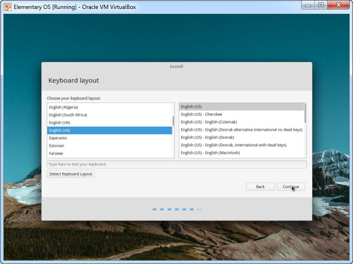This screenshot has height=264, width=353.
Task: Pick Dvorak alternative international no dead keys
Action: click(241, 129)
